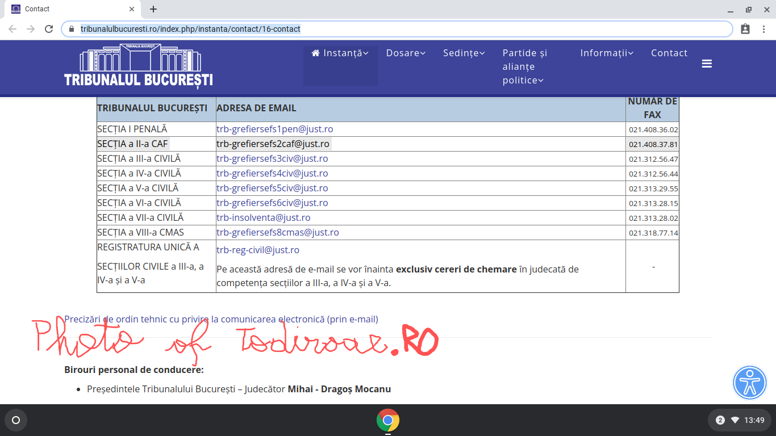Open a new browser tab
The image size is (776, 436).
(153, 9)
